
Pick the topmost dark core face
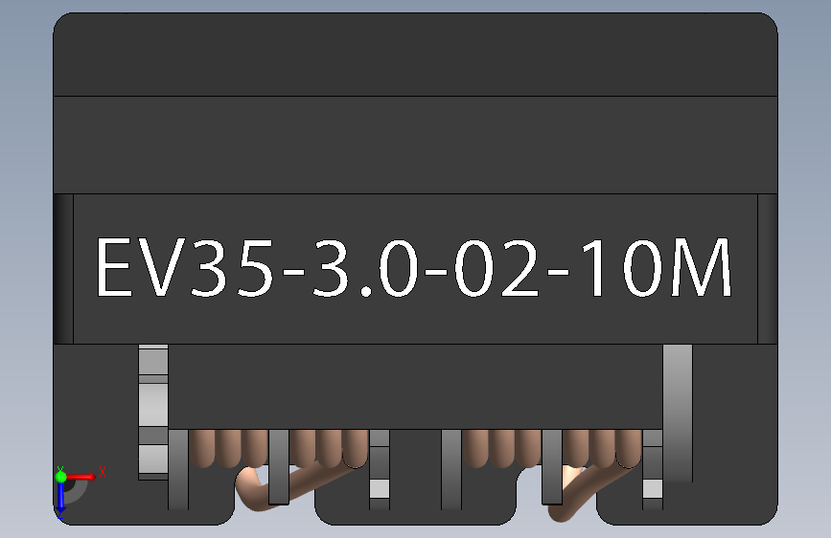click(416, 55)
